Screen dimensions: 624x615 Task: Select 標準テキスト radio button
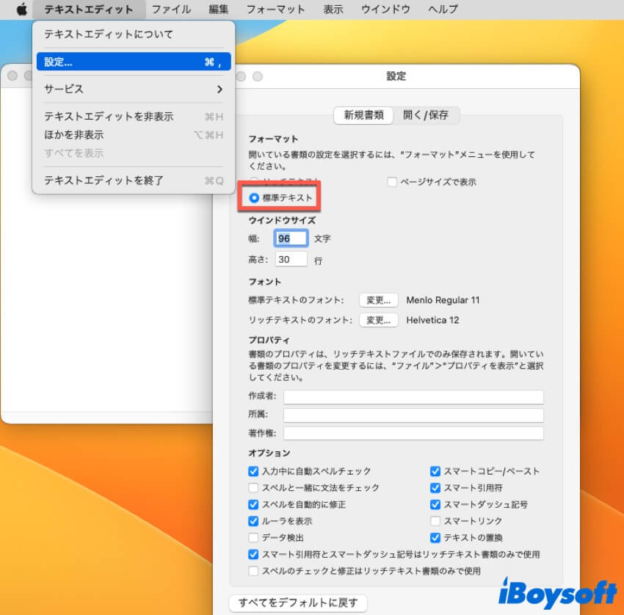tap(255, 198)
